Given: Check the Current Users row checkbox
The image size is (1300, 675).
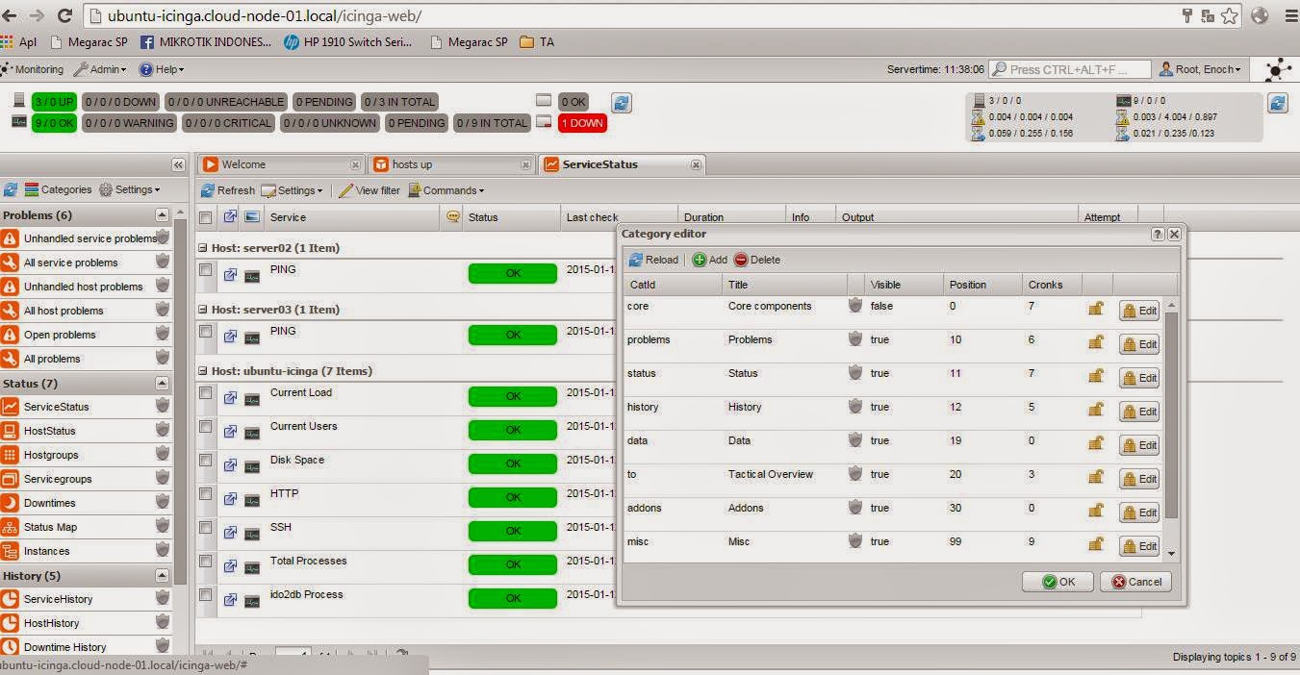Looking at the screenshot, I should (205, 426).
